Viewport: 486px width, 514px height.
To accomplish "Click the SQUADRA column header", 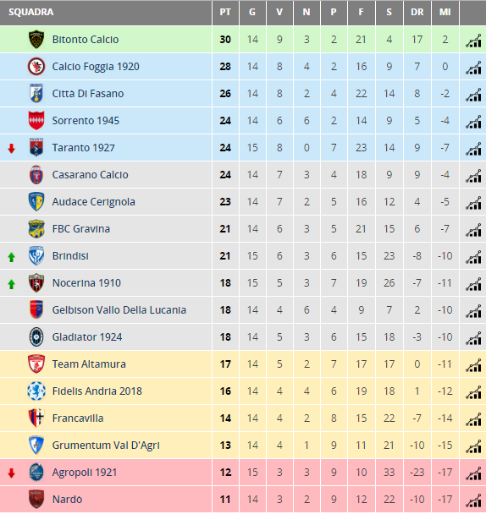I will click(30, 13).
